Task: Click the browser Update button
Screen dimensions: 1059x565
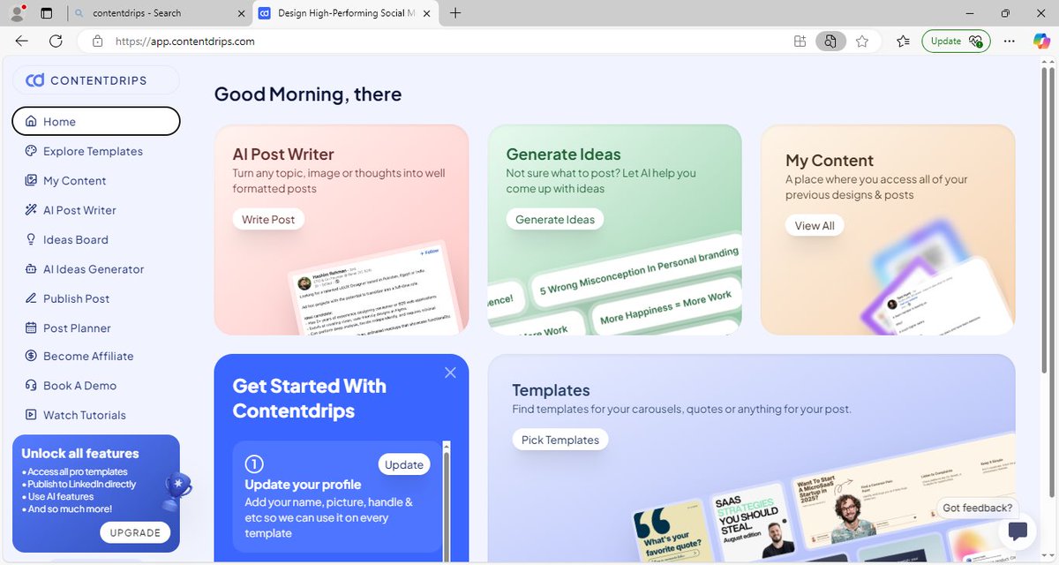Action: pyautogui.click(x=957, y=41)
